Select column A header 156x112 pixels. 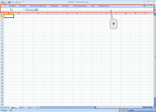pyautogui.click(x=9, y=13)
